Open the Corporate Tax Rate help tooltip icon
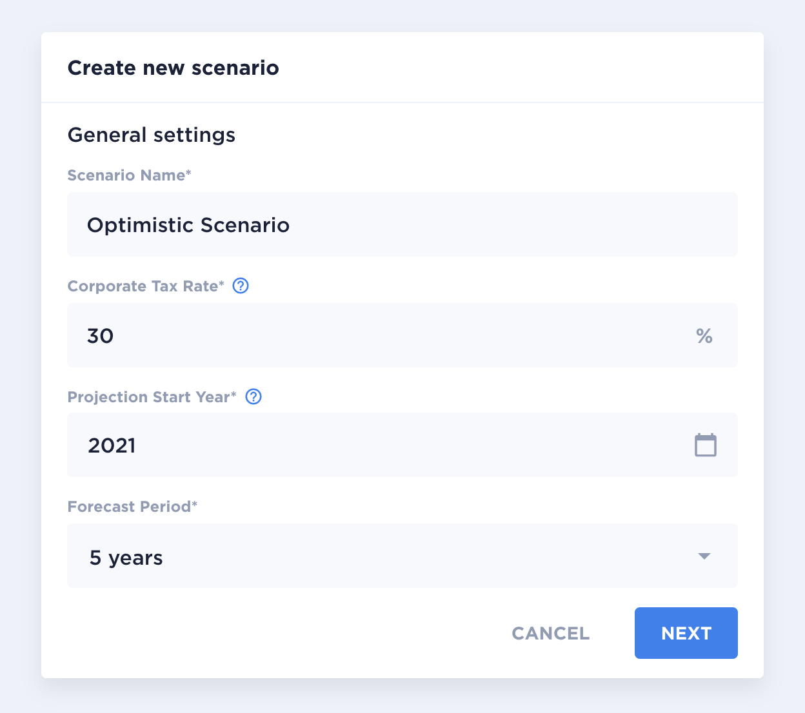The width and height of the screenshot is (805, 713). click(241, 286)
